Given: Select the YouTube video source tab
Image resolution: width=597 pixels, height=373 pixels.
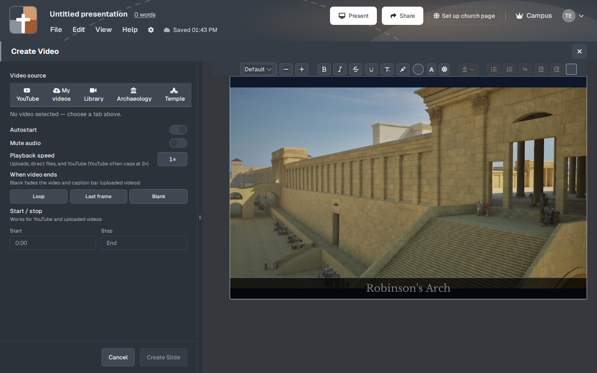Looking at the screenshot, I should pyautogui.click(x=28, y=94).
